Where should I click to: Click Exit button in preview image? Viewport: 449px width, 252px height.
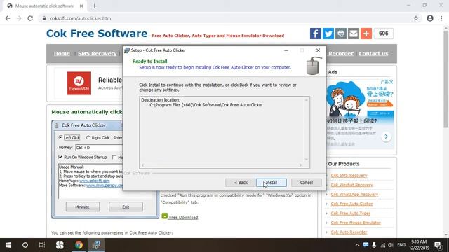pyautogui.click(x=126, y=206)
